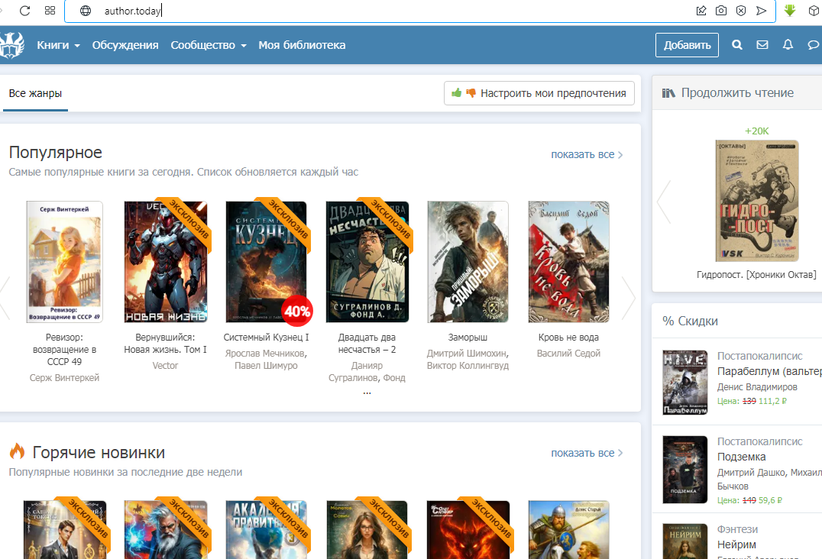
Task: Click the Добавить button
Action: click(x=687, y=45)
